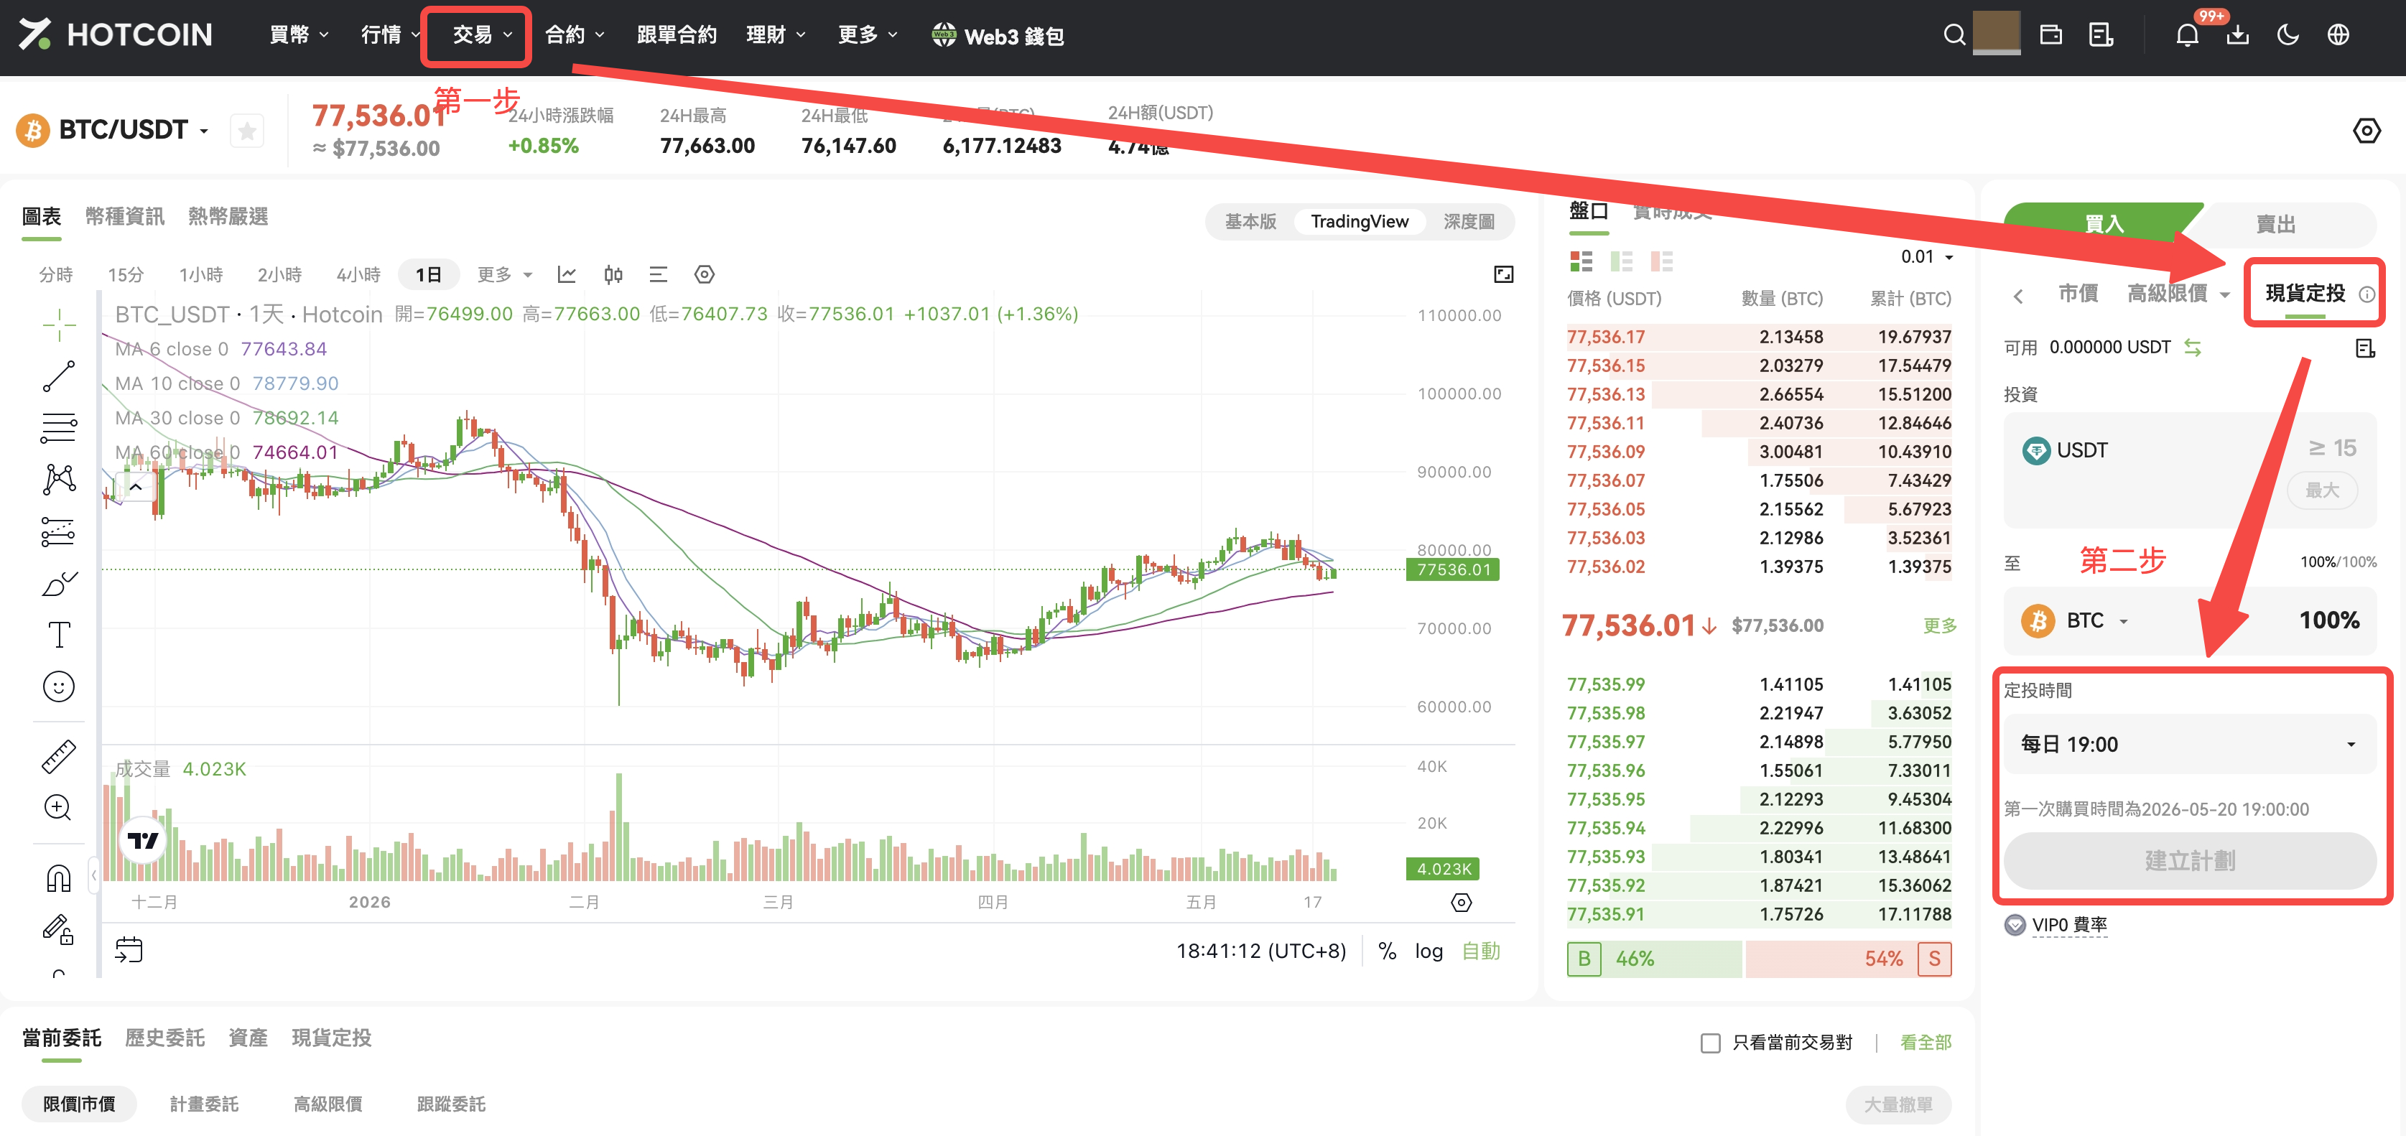Open the notifications bell
2406x1136 pixels.
click(2186, 35)
